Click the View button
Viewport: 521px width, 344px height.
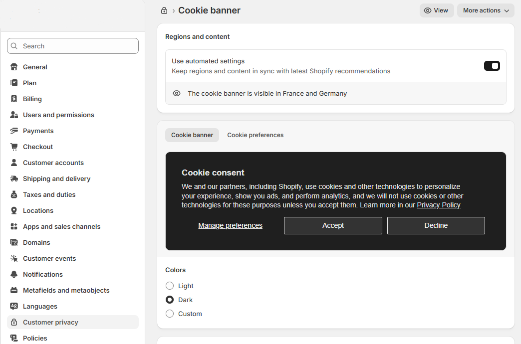click(436, 10)
